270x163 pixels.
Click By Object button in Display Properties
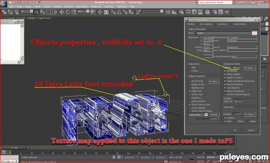213,81
